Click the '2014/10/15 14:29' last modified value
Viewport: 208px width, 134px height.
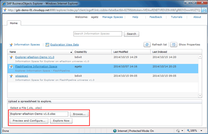[x=125, y=57]
